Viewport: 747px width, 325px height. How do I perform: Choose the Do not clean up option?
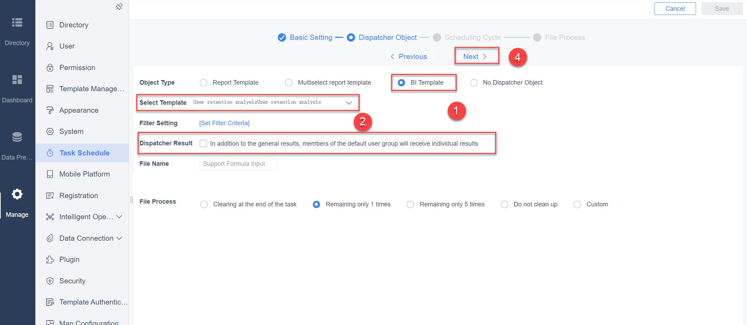point(505,205)
